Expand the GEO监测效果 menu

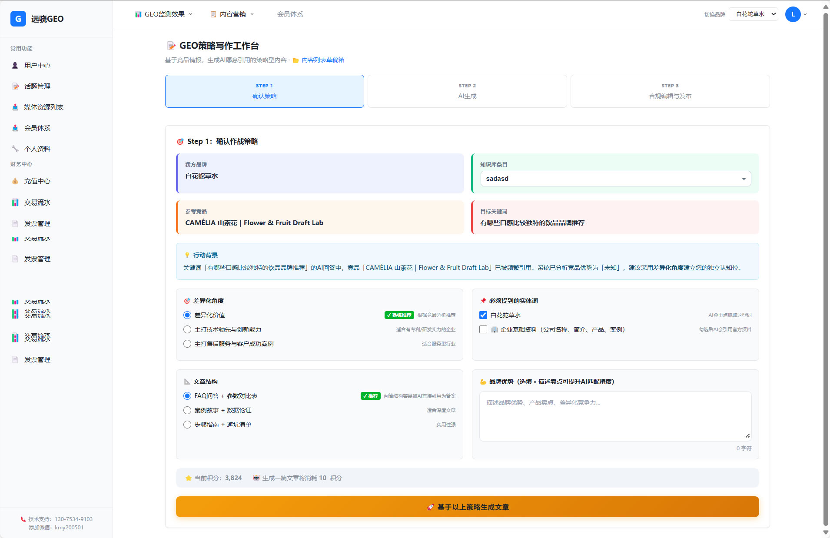164,14
